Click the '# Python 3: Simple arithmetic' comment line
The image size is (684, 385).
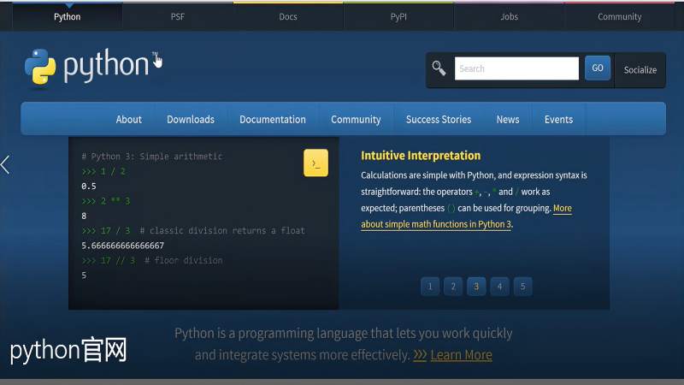152,157
